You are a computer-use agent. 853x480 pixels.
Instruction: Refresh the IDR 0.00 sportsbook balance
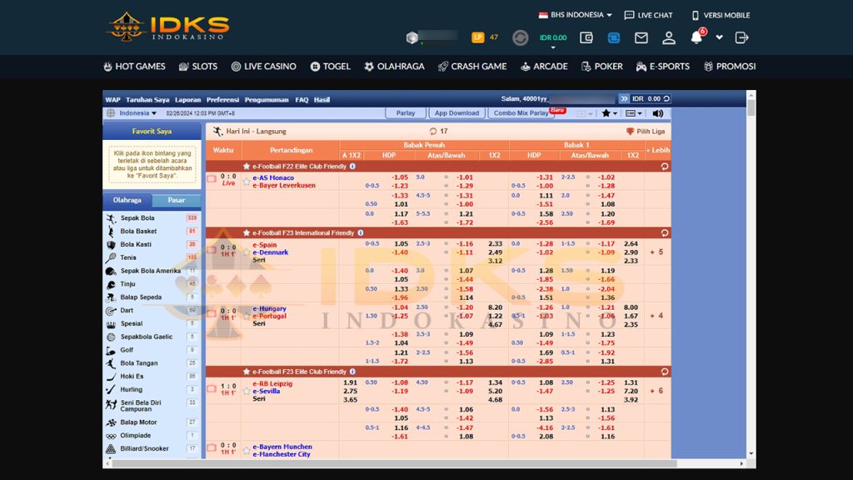(666, 99)
